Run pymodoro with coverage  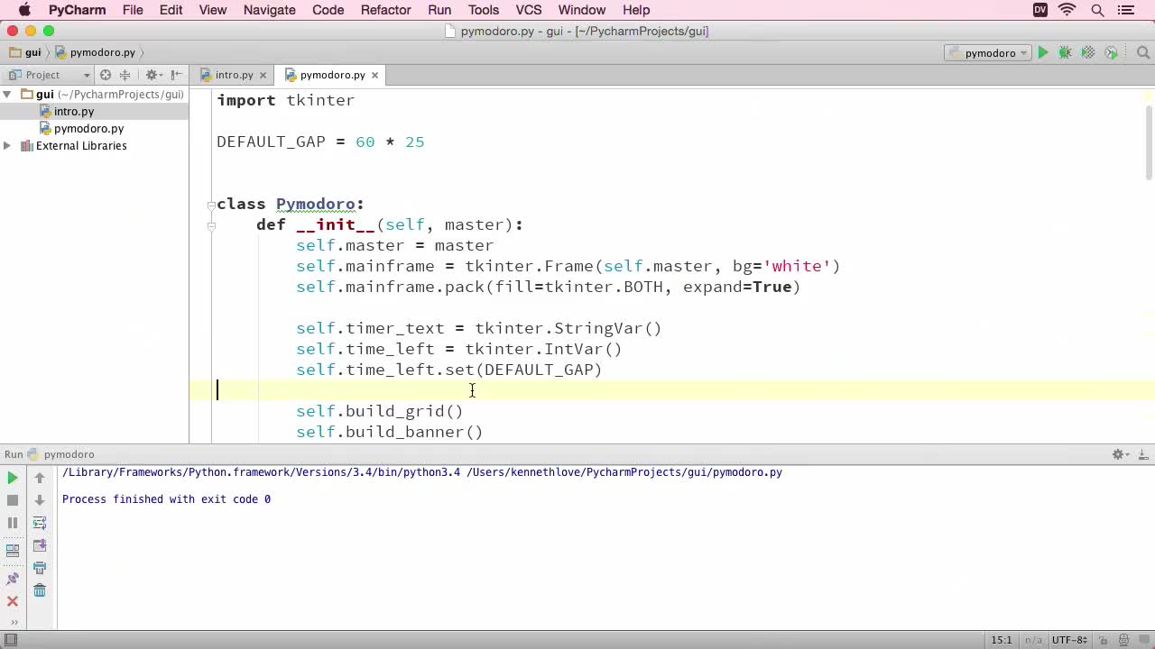[x=1088, y=53]
